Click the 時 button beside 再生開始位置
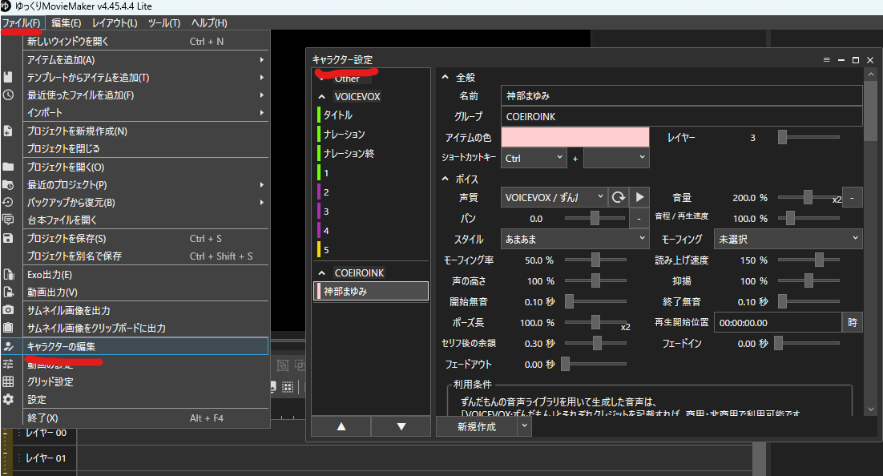Image resolution: width=883 pixels, height=476 pixels. click(x=852, y=322)
